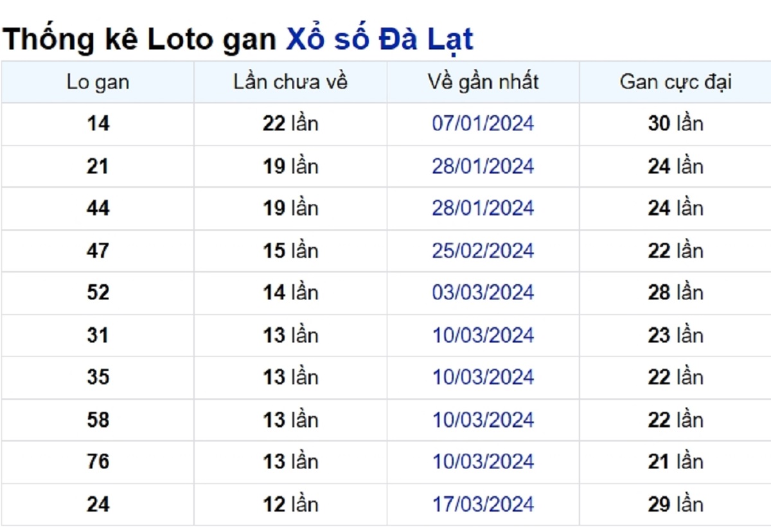The image size is (771, 527).
Task: Open the 03/03/2024 date link
Action: click(x=483, y=292)
